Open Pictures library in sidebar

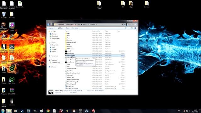(x=54, y=49)
